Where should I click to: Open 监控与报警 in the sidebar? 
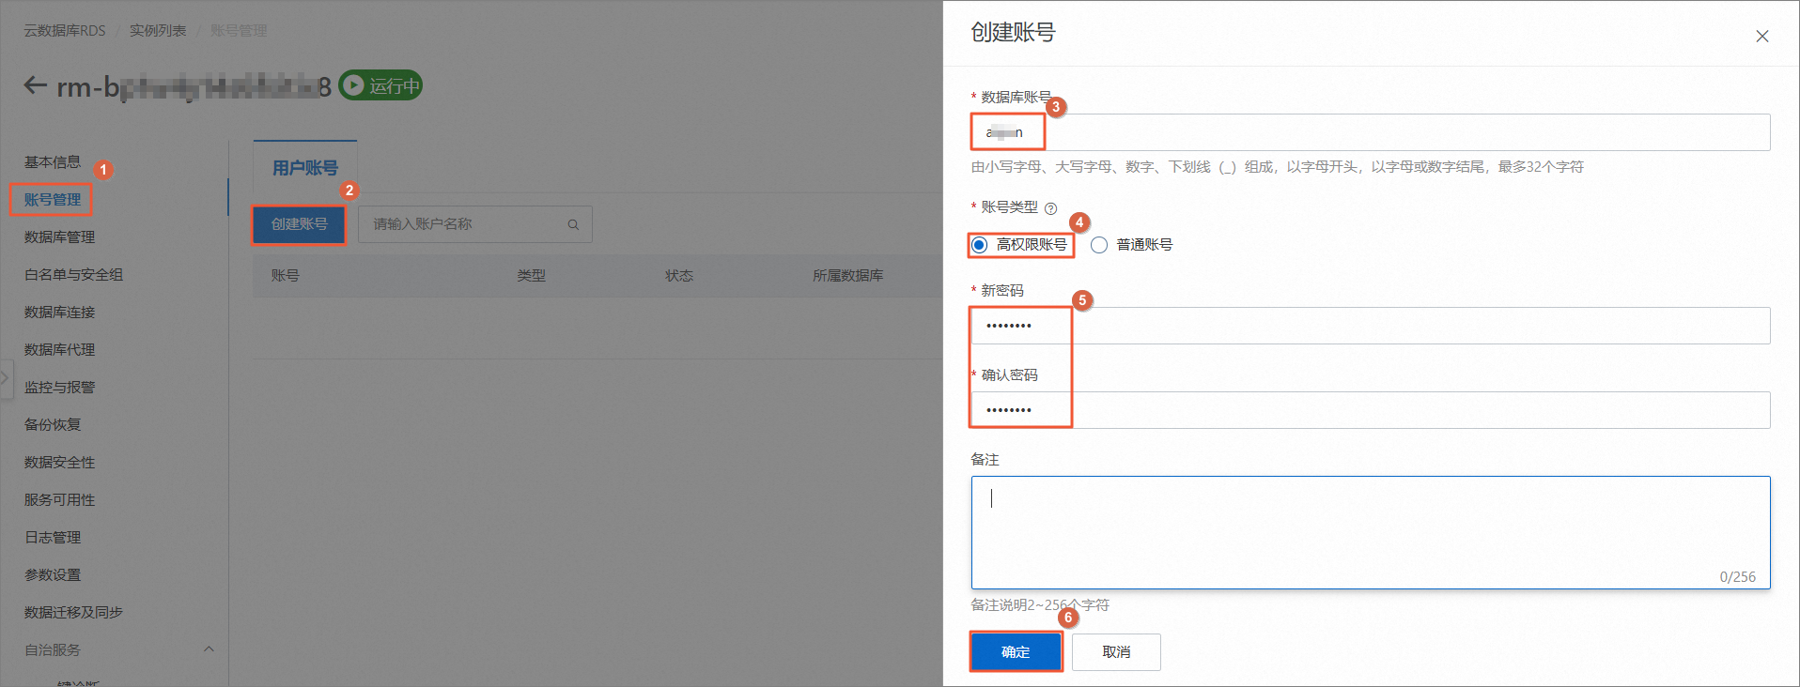click(x=59, y=388)
